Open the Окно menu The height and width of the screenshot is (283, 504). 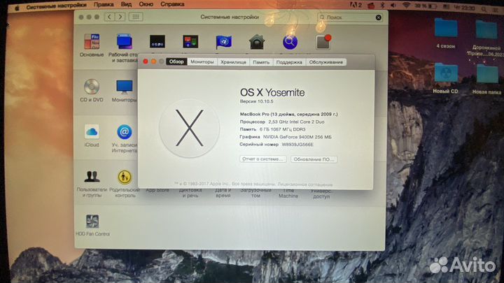click(146, 4)
